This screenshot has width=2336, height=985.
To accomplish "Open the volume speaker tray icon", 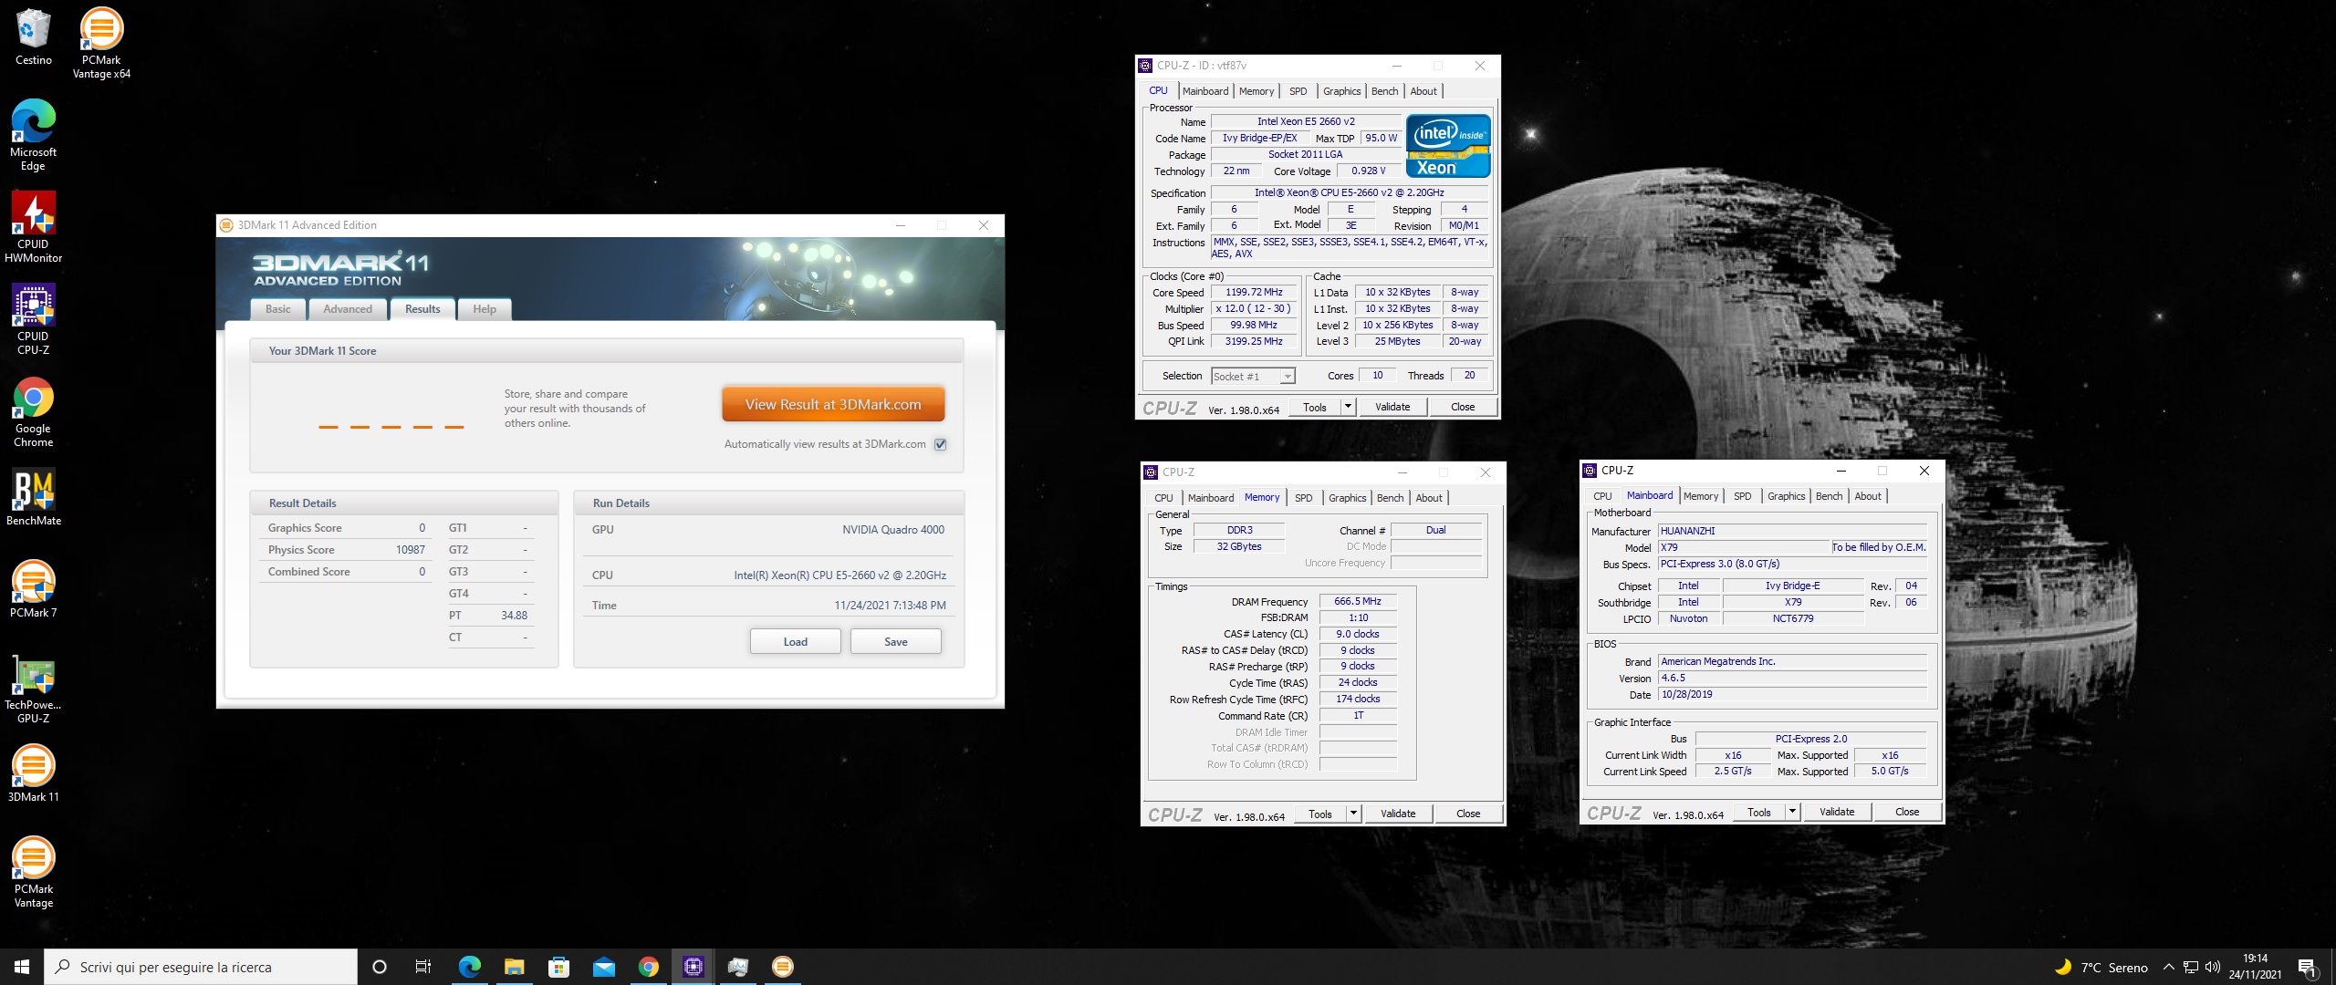I will click(x=2212, y=967).
